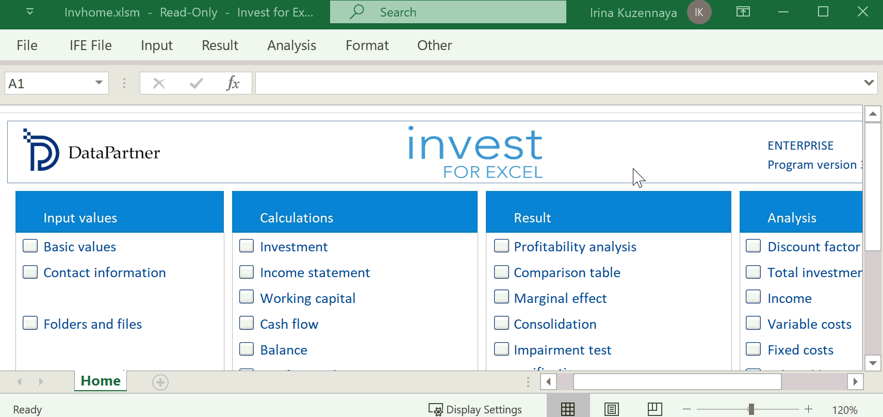Viewport: 883px width, 417px height.
Task: Open the IFE File menu
Action: click(x=91, y=45)
